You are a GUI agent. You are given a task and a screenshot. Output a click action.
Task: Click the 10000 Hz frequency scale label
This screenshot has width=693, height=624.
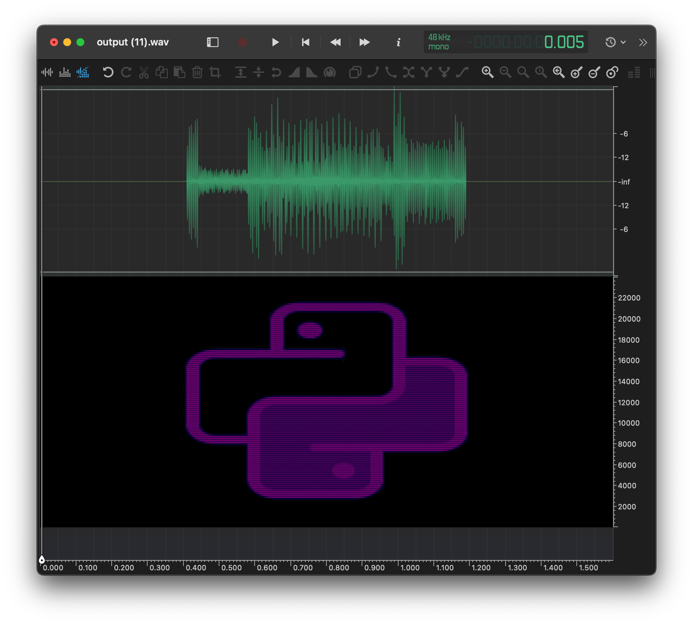[628, 423]
